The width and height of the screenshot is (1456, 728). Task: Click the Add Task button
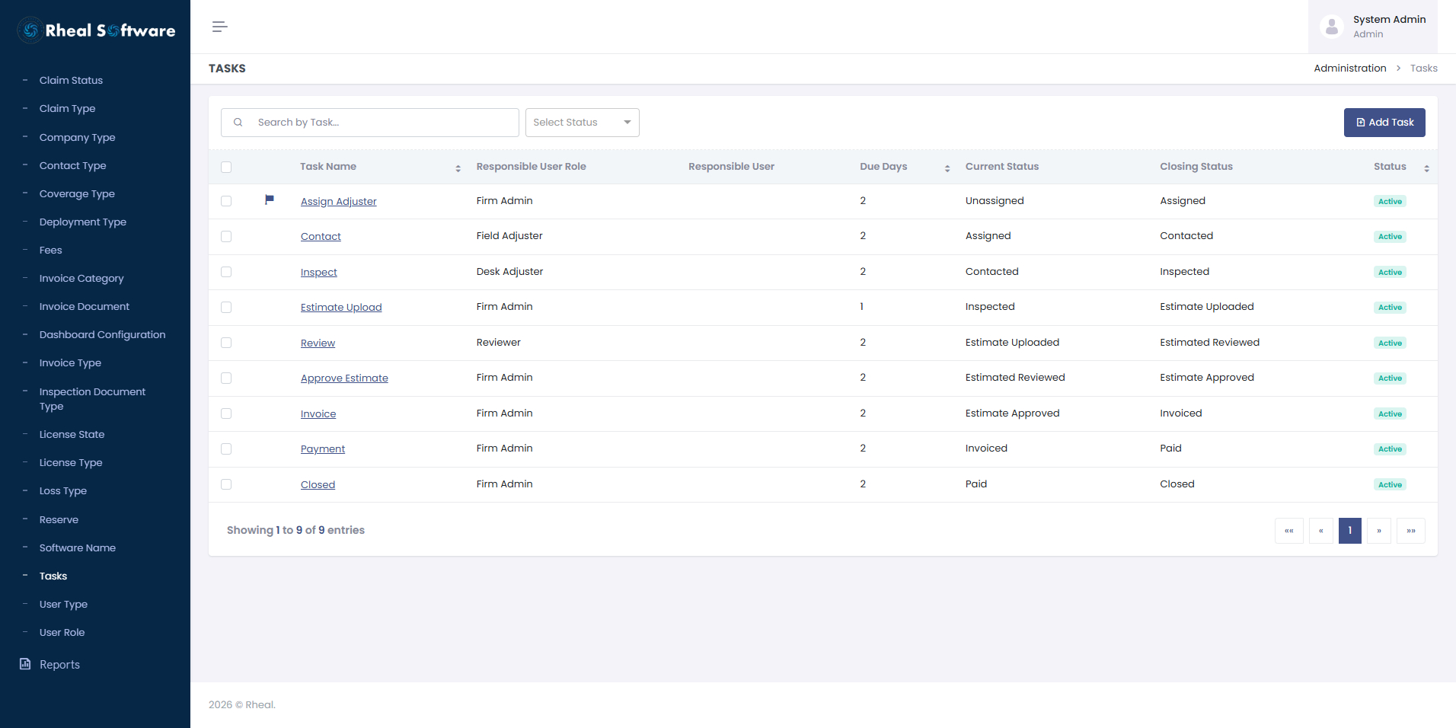pos(1384,123)
